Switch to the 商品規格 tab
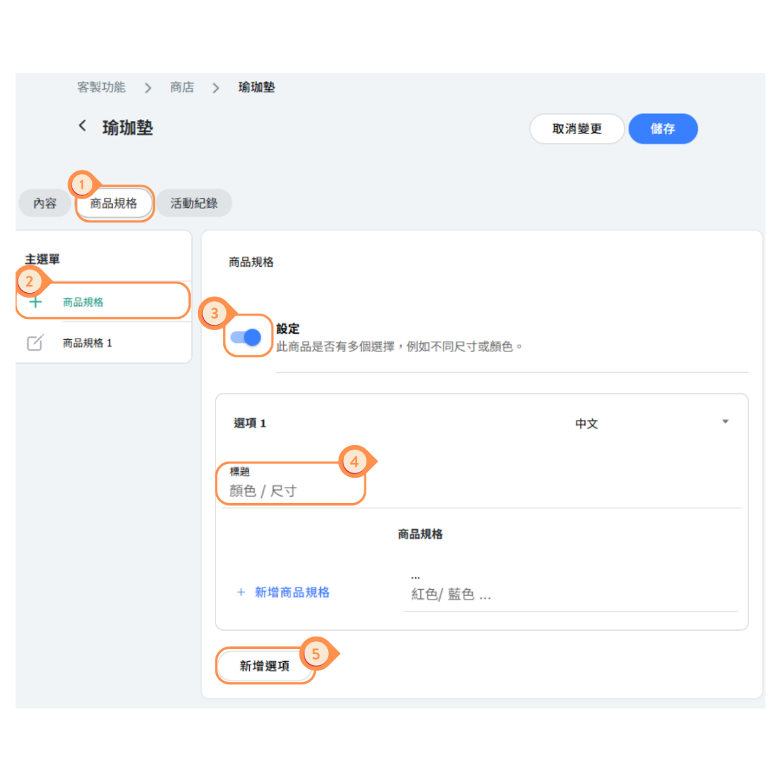This screenshot has height=781, width=781. [x=114, y=204]
